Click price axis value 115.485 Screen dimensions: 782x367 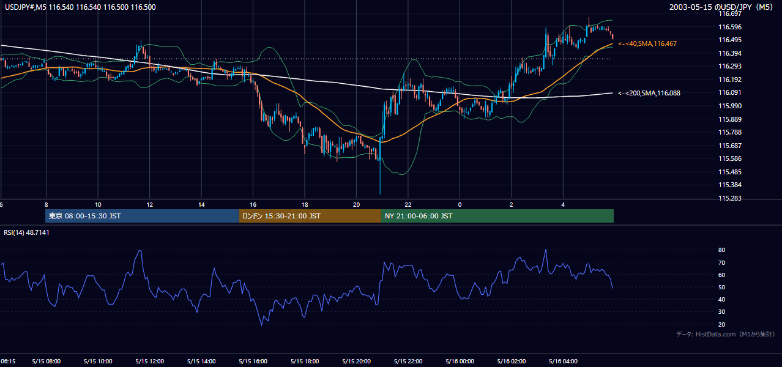point(729,172)
